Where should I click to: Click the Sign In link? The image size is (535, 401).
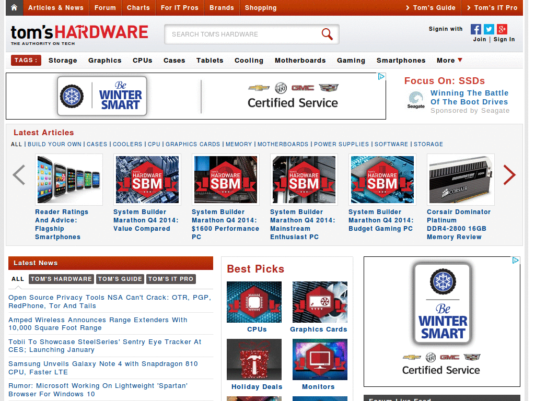point(504,40)
